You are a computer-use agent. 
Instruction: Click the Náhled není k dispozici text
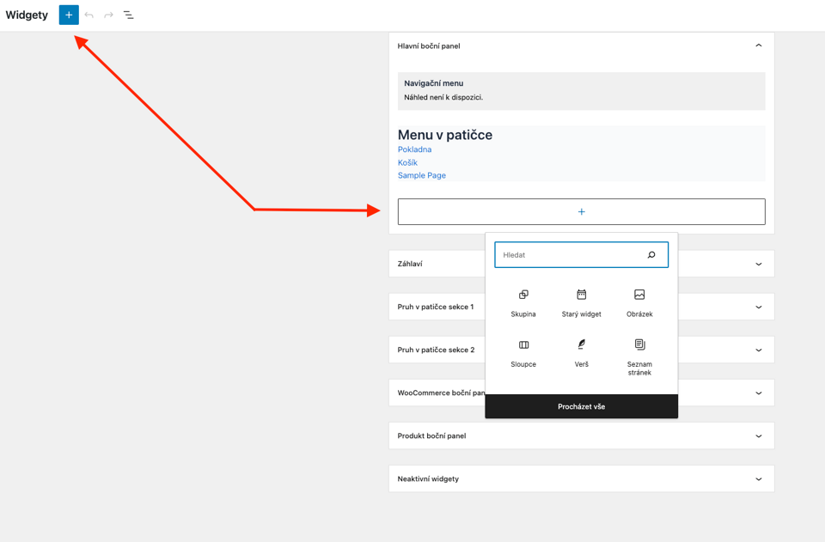[443, 97]
